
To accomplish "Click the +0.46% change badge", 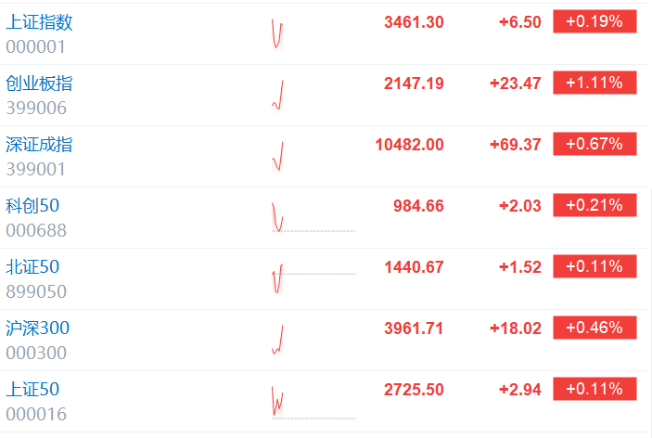I will tap(594, 328).
